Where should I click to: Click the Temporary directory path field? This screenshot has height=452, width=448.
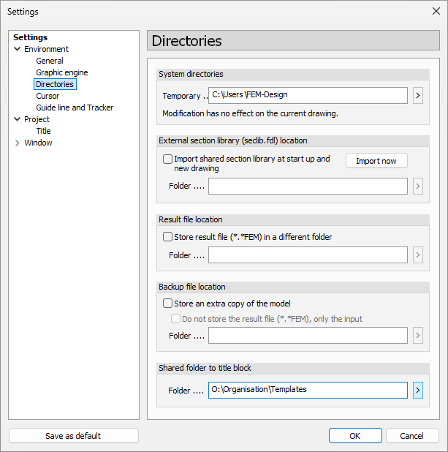307,95
